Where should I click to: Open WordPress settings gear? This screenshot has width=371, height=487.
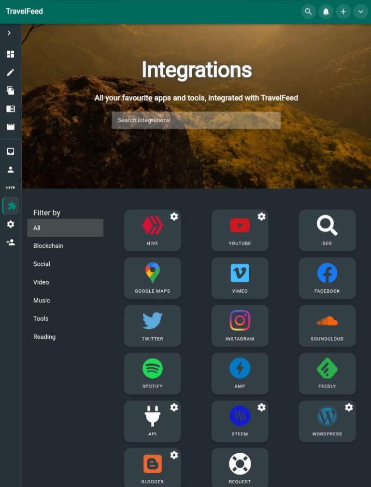349,407
